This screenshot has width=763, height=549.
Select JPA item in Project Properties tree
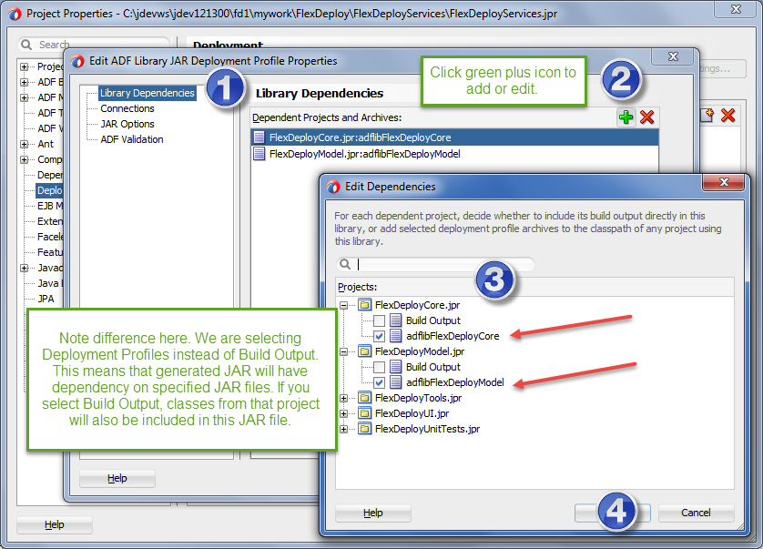click(x=46, y=299)
